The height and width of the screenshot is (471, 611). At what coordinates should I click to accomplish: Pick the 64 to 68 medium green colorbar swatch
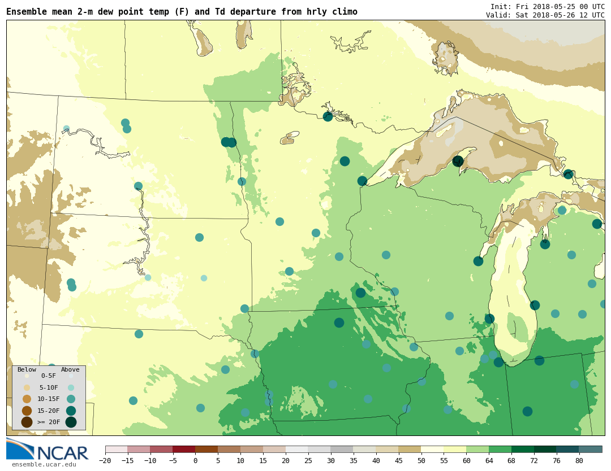[501, 450]
